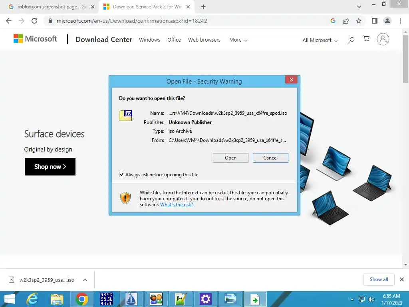Open the purple gear app in taskbar
Image resolution: width=409 pixels, height=307 pixels.
[x=205, y=299]
